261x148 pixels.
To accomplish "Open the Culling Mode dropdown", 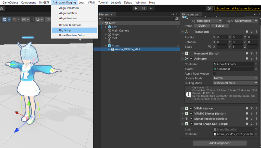I will [236, 83].
